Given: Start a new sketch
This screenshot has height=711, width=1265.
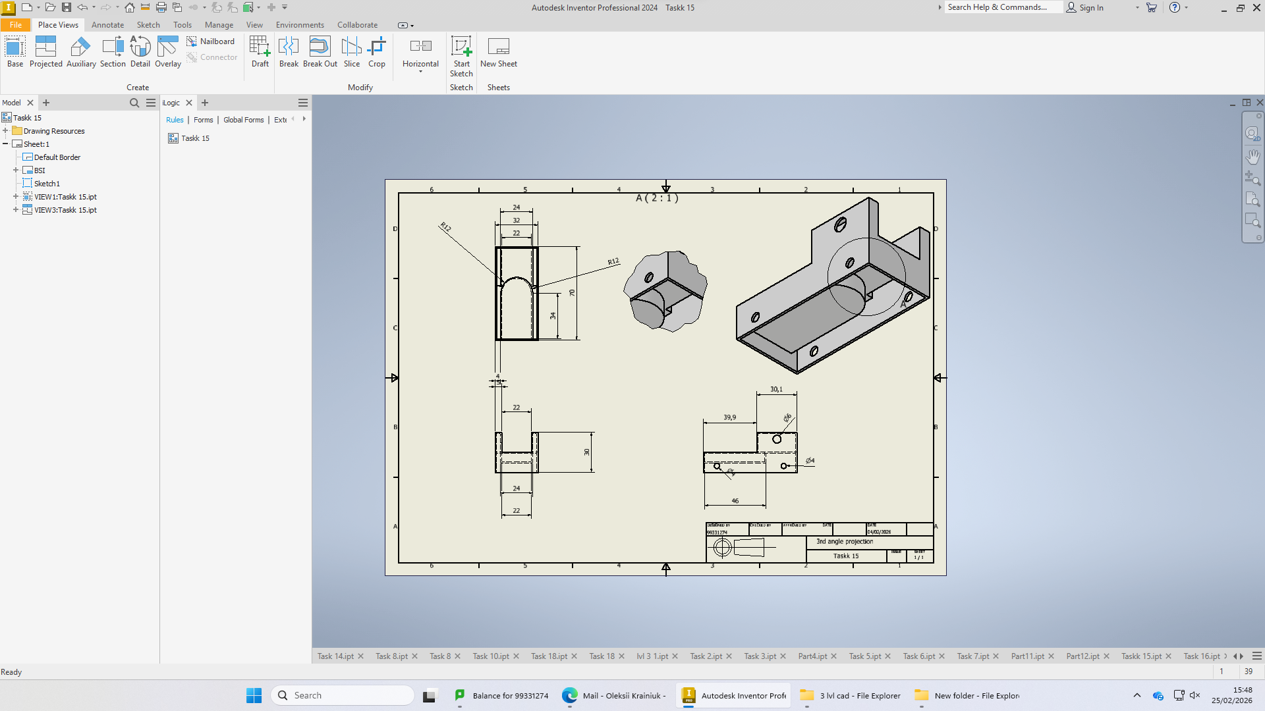Looking at the screenshot, I should click(x=461, y=57).
